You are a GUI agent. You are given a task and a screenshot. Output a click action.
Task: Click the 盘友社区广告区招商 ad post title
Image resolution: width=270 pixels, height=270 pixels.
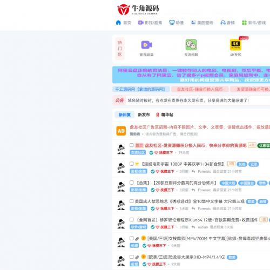coord(200,127)
